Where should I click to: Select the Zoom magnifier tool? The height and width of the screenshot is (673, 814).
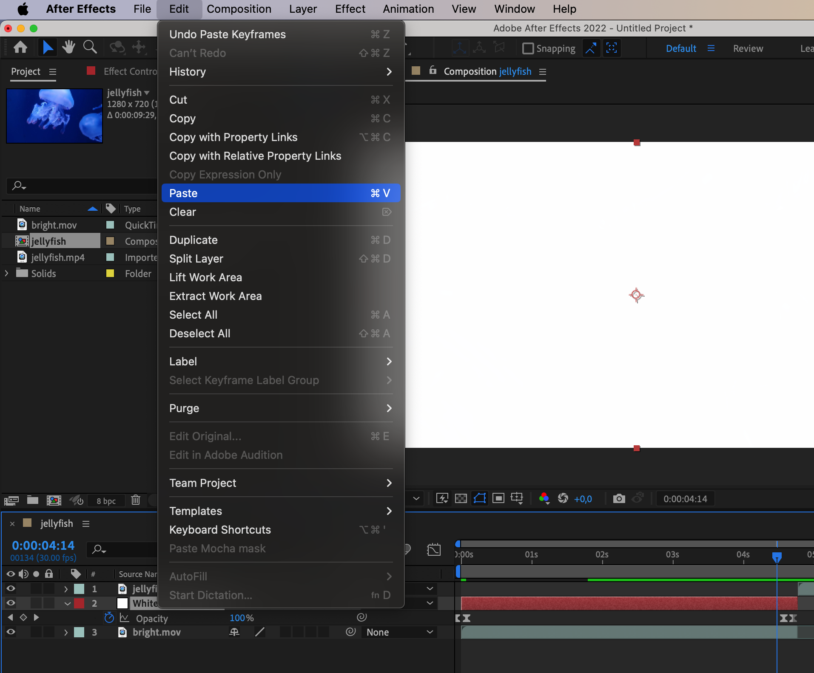pos(90,47)
